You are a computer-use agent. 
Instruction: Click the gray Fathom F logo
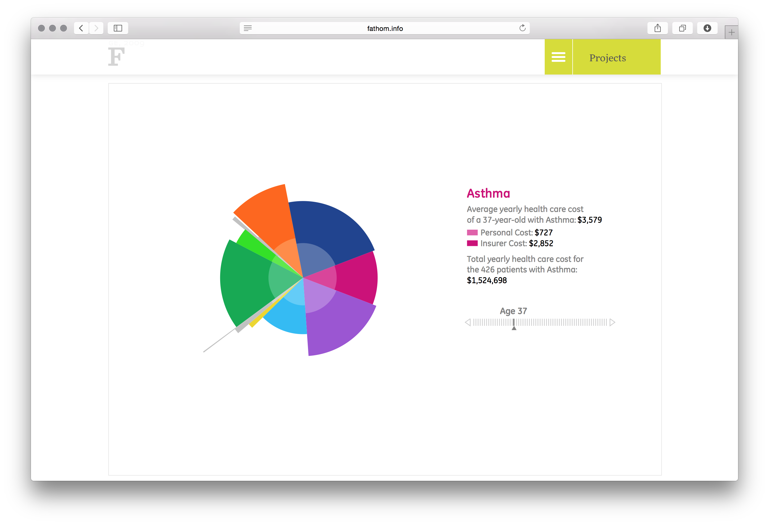[116, 57]
